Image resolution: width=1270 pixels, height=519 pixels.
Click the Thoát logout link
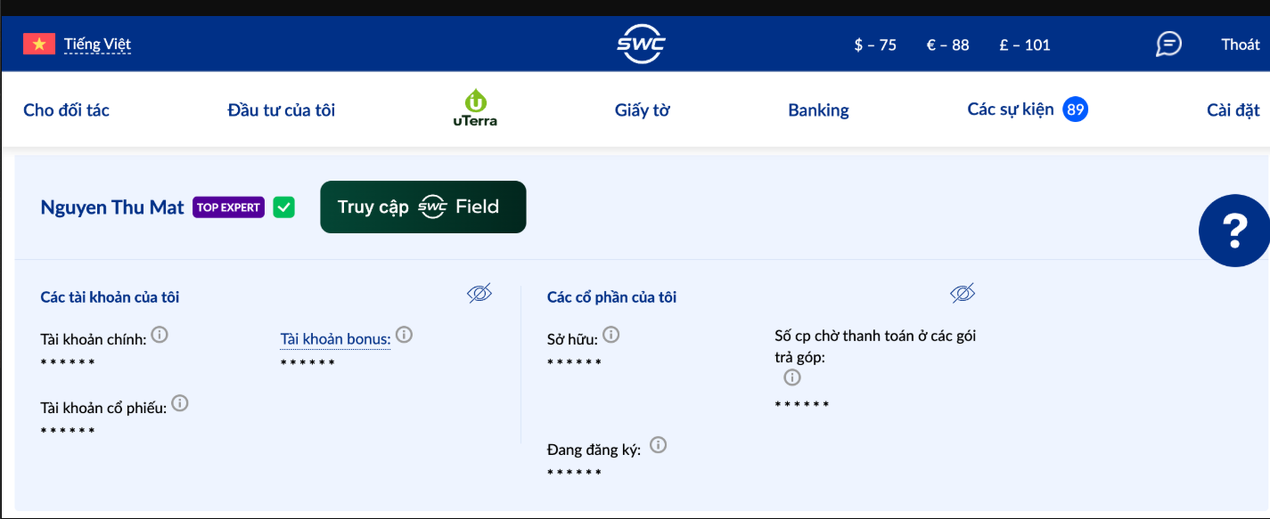(1240, 45)
